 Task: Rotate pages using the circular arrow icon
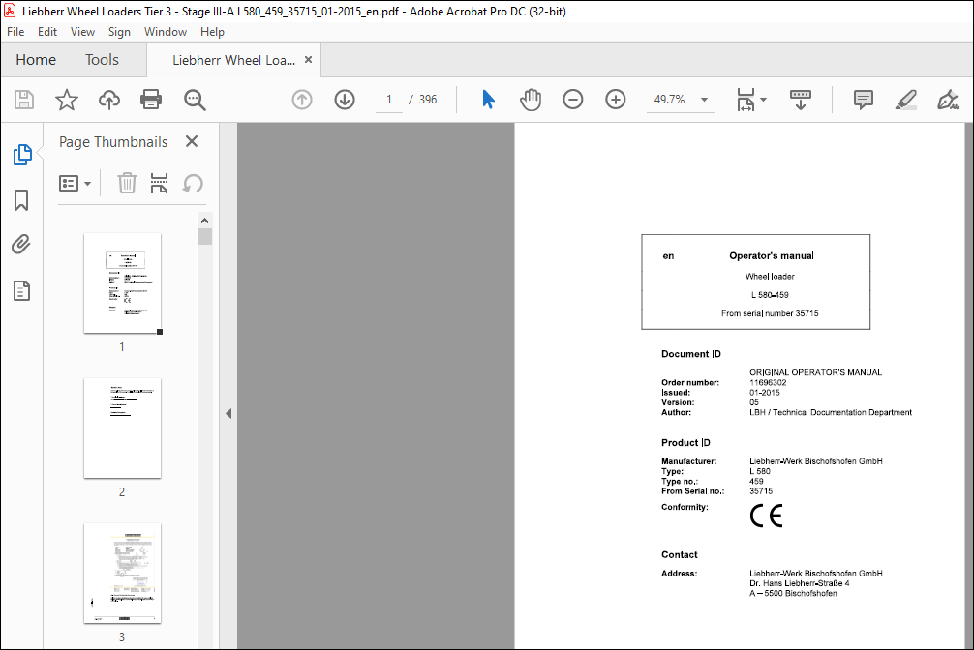[193, 183]
